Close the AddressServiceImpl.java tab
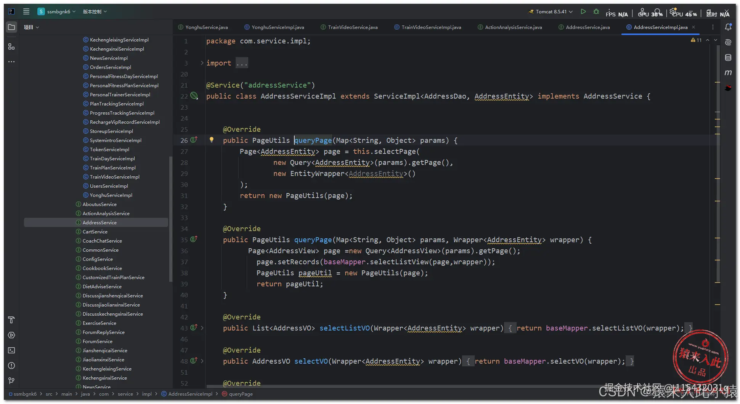This screenshot has width=740, height=404. (x=693, y=27)
